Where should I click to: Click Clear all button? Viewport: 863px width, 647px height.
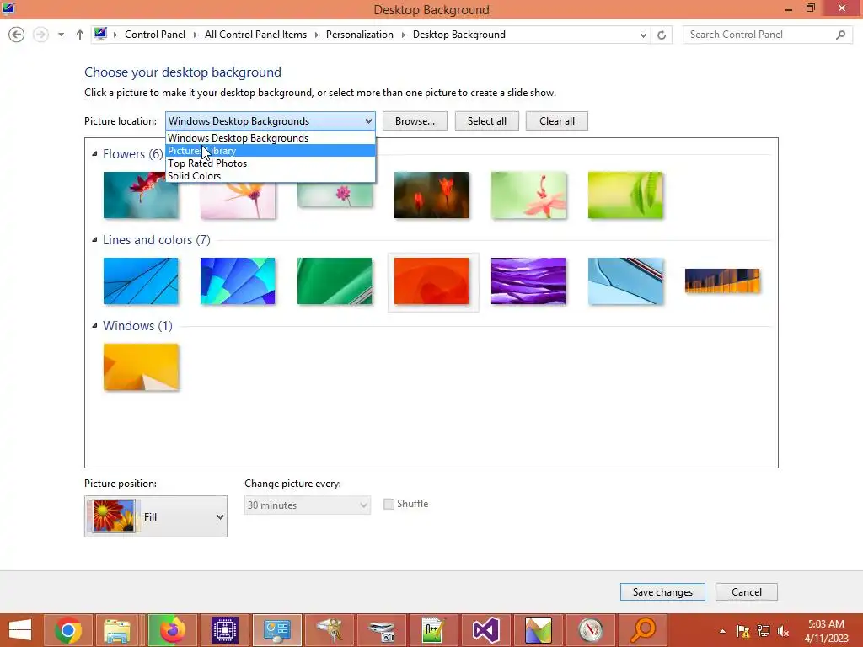point(556,121)
